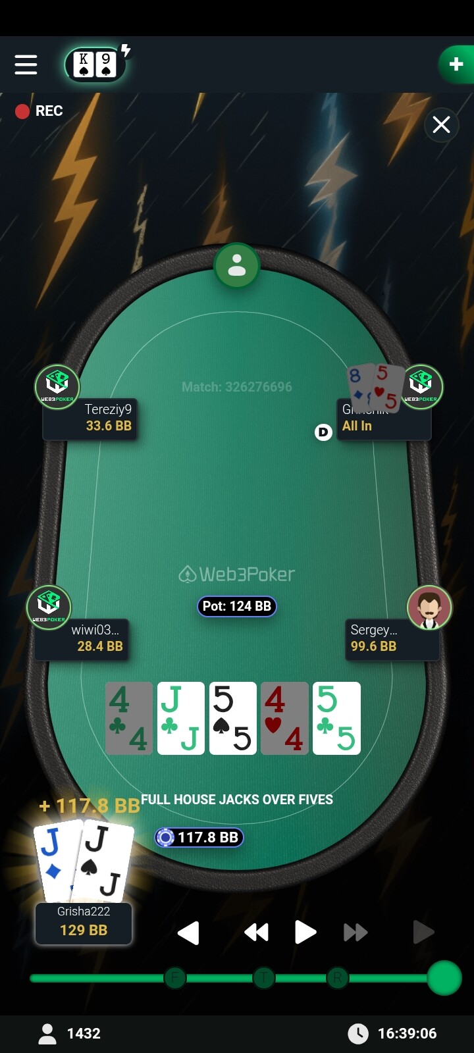Image resolution: width=474 pixels, height=1053 pixels.
Task: Tap the K9 cards lightning logo
Action: pyautogui.click(x=97, y=64)
